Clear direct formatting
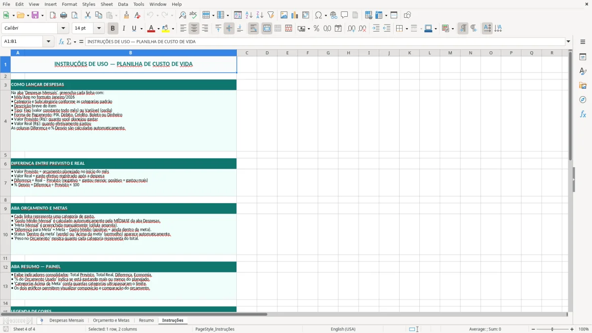This screenshot has width=592, height=333. tap(137, 15)
